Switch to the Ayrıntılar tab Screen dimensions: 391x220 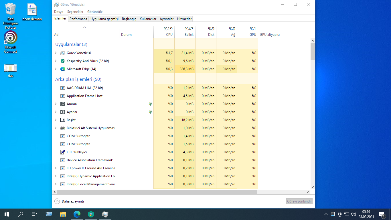(167, 19)
